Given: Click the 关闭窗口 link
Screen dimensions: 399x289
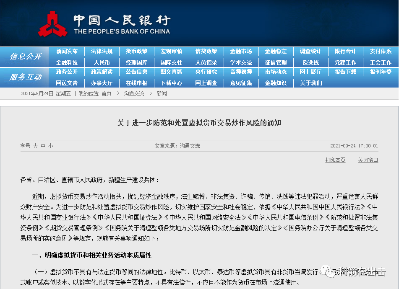Looking at the screenshot, I should [368, 160].
